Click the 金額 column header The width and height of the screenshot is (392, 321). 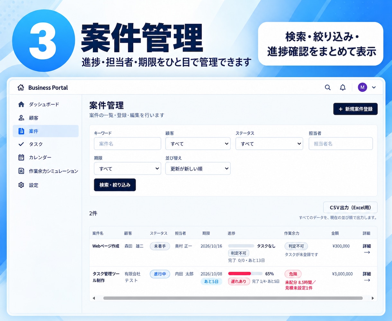click(335, 233)
